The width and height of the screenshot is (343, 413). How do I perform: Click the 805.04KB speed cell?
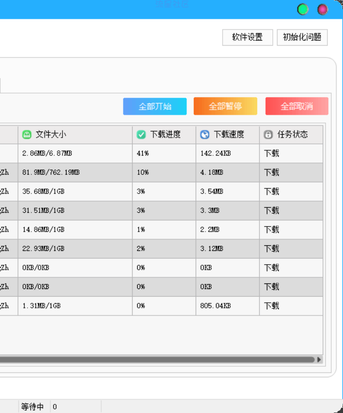click(x=228, y=306)
